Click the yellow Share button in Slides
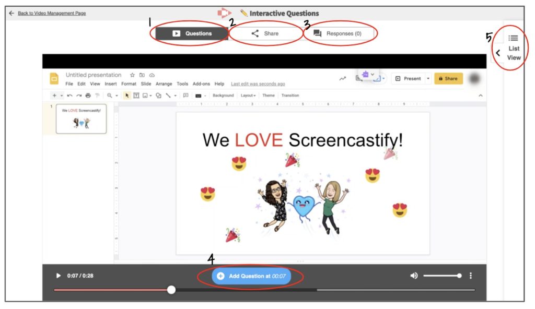 [448, 78]
